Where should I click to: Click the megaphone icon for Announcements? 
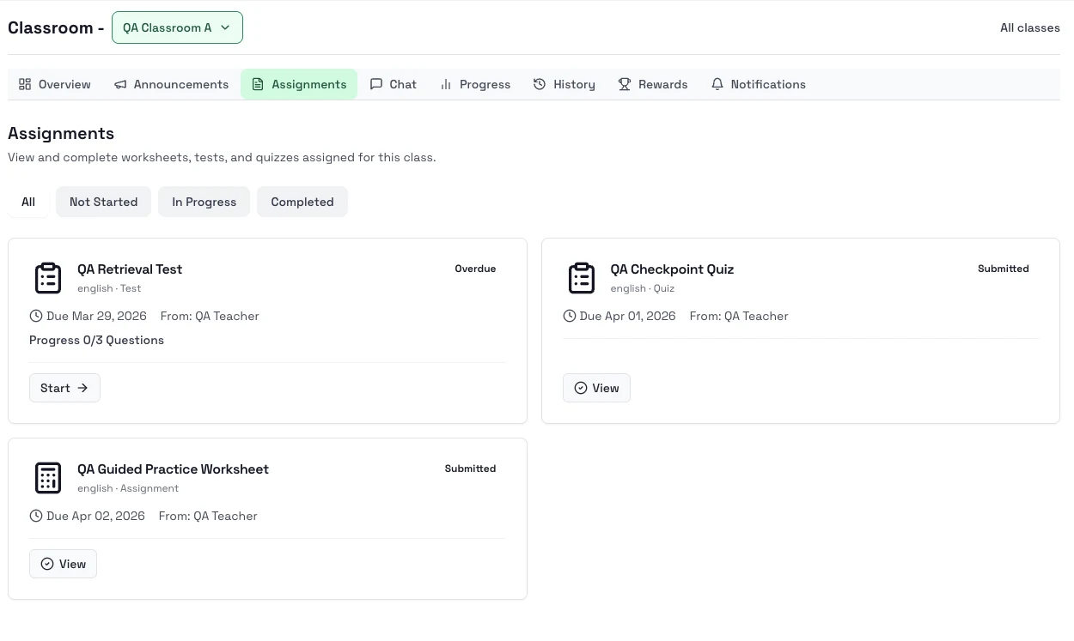coord(121,84)
